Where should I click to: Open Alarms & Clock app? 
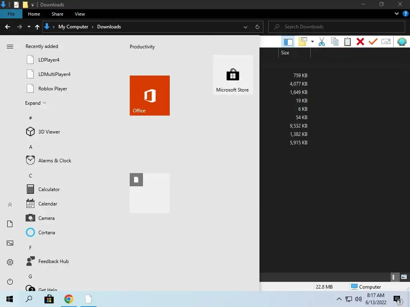pos(48,161)
